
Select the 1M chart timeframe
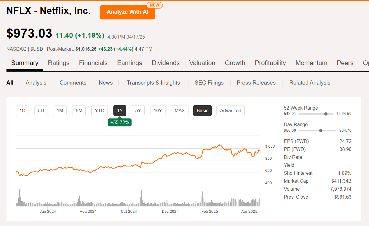pos(59,110)
